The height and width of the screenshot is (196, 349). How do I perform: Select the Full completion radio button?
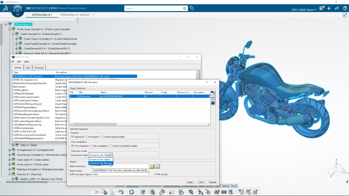(72, 146)
